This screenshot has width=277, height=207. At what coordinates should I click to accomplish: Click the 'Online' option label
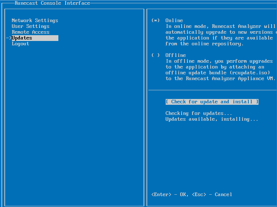click(x=174, y=21)
